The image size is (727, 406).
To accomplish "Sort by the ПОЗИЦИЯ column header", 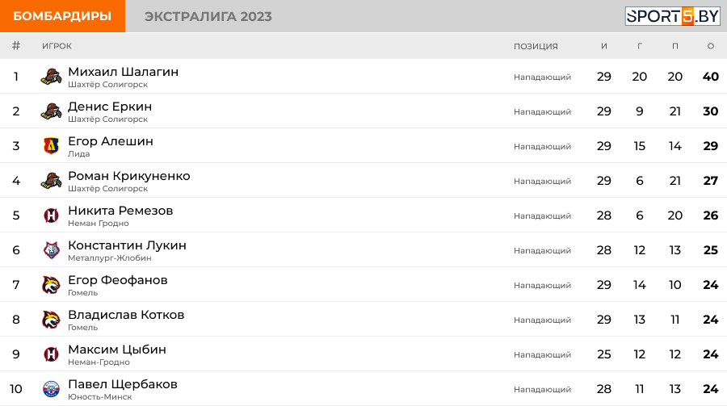I will (x=536, y=46).
